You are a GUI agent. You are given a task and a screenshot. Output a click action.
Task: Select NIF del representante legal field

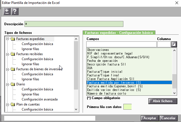129,53
